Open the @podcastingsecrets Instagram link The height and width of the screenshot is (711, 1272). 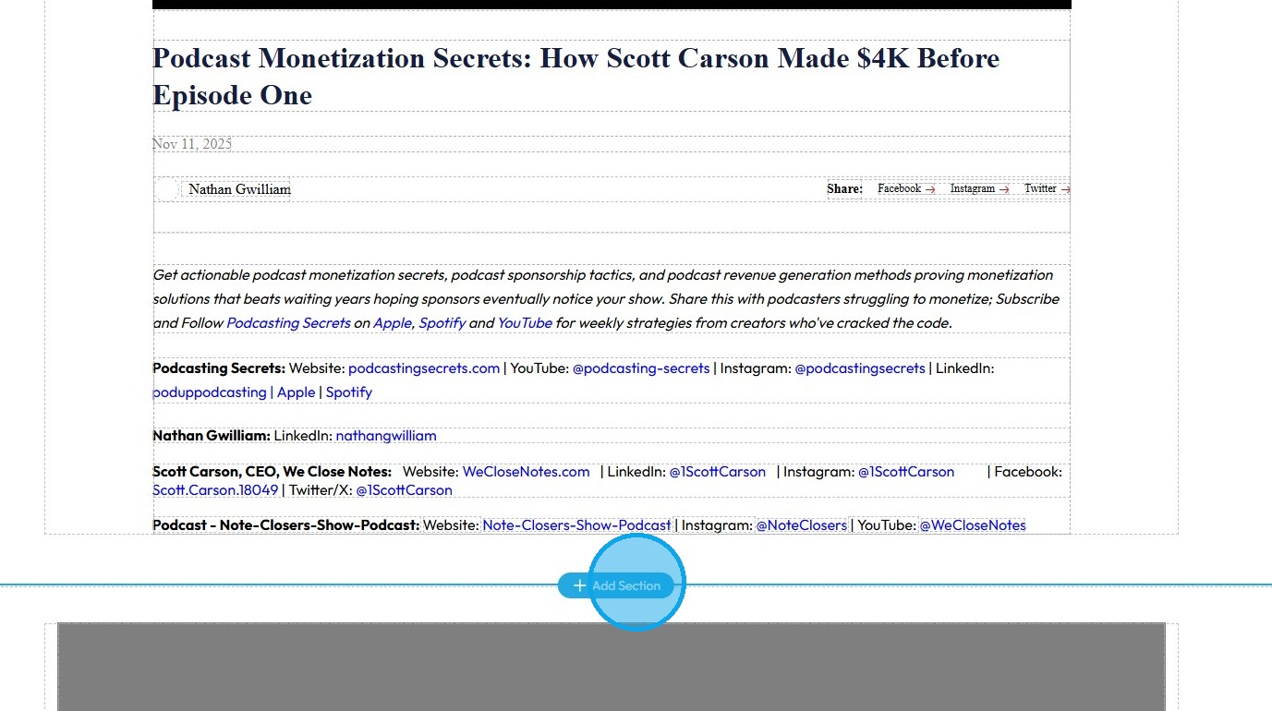click(860, 368)
